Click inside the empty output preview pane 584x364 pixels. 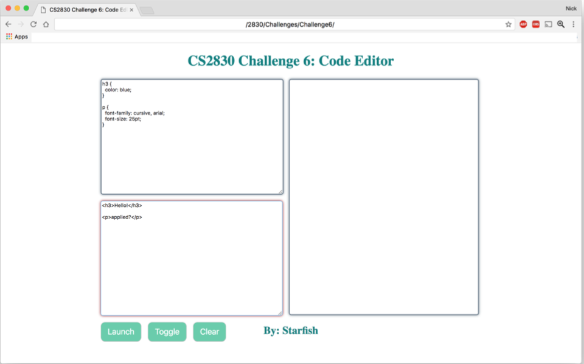tap(384, 197)
